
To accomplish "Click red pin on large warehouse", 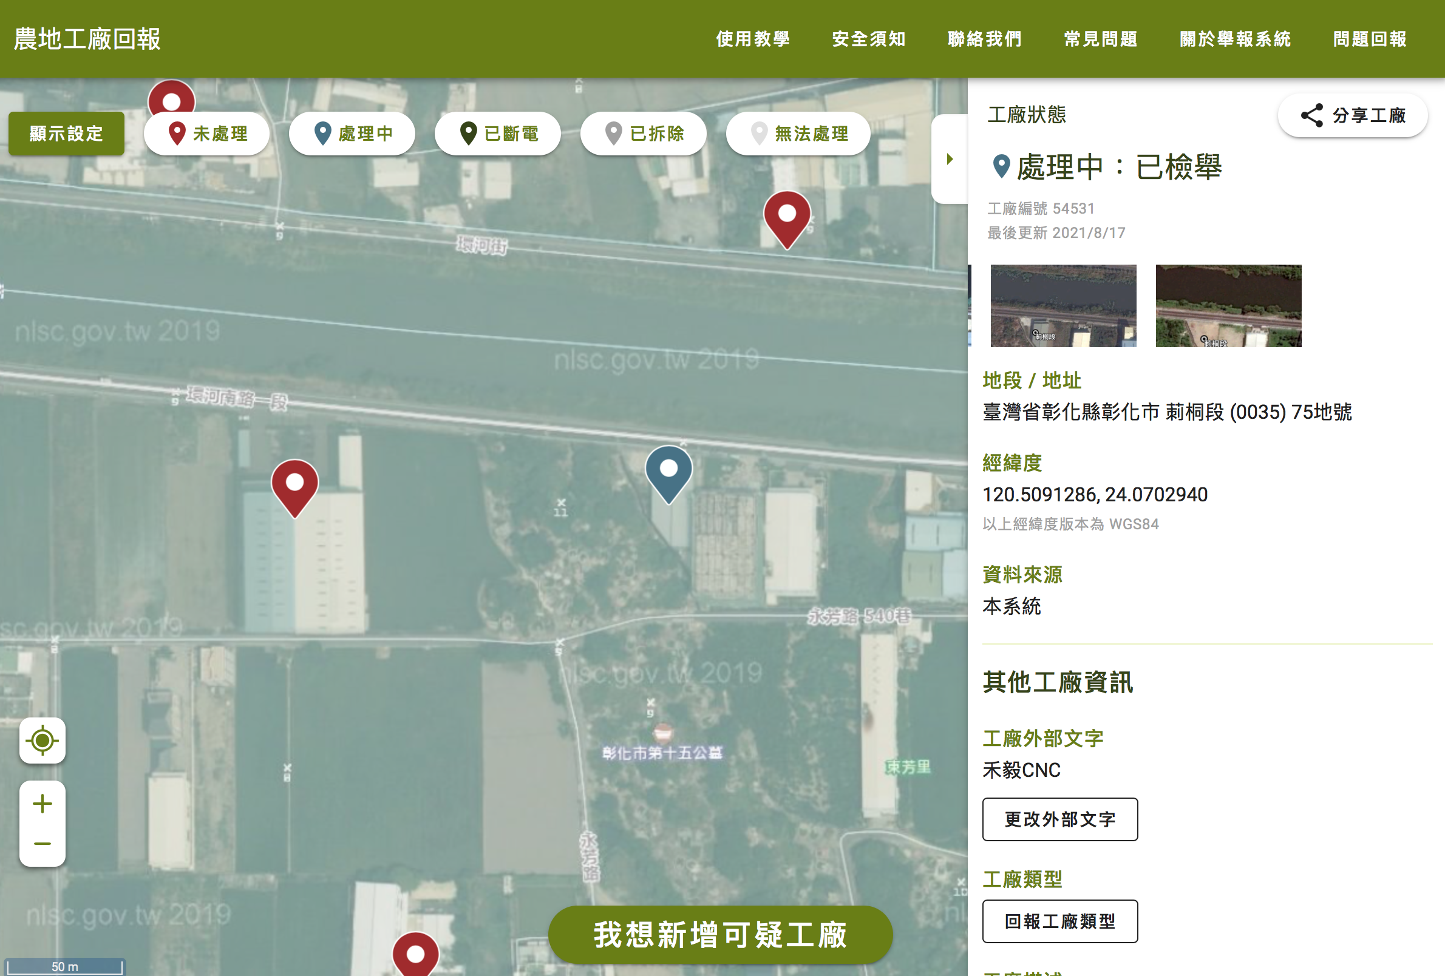I will pos(294,485).
